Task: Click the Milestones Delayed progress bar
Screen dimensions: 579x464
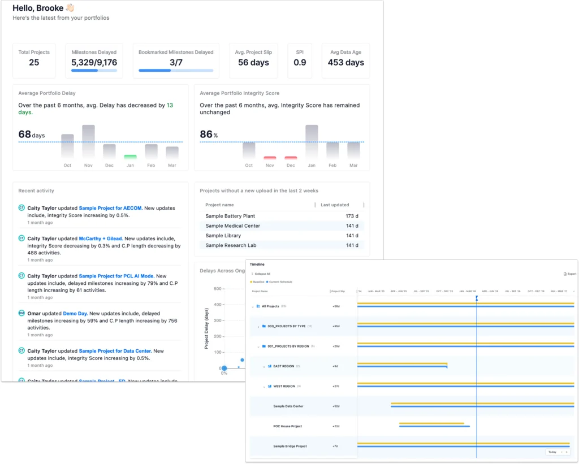Action: coord(94,71)
